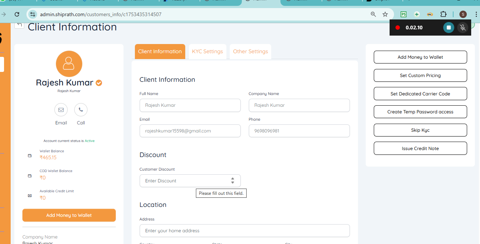
Task: Click the ₹465.15 wallet balance value
Action: (48, 157)
